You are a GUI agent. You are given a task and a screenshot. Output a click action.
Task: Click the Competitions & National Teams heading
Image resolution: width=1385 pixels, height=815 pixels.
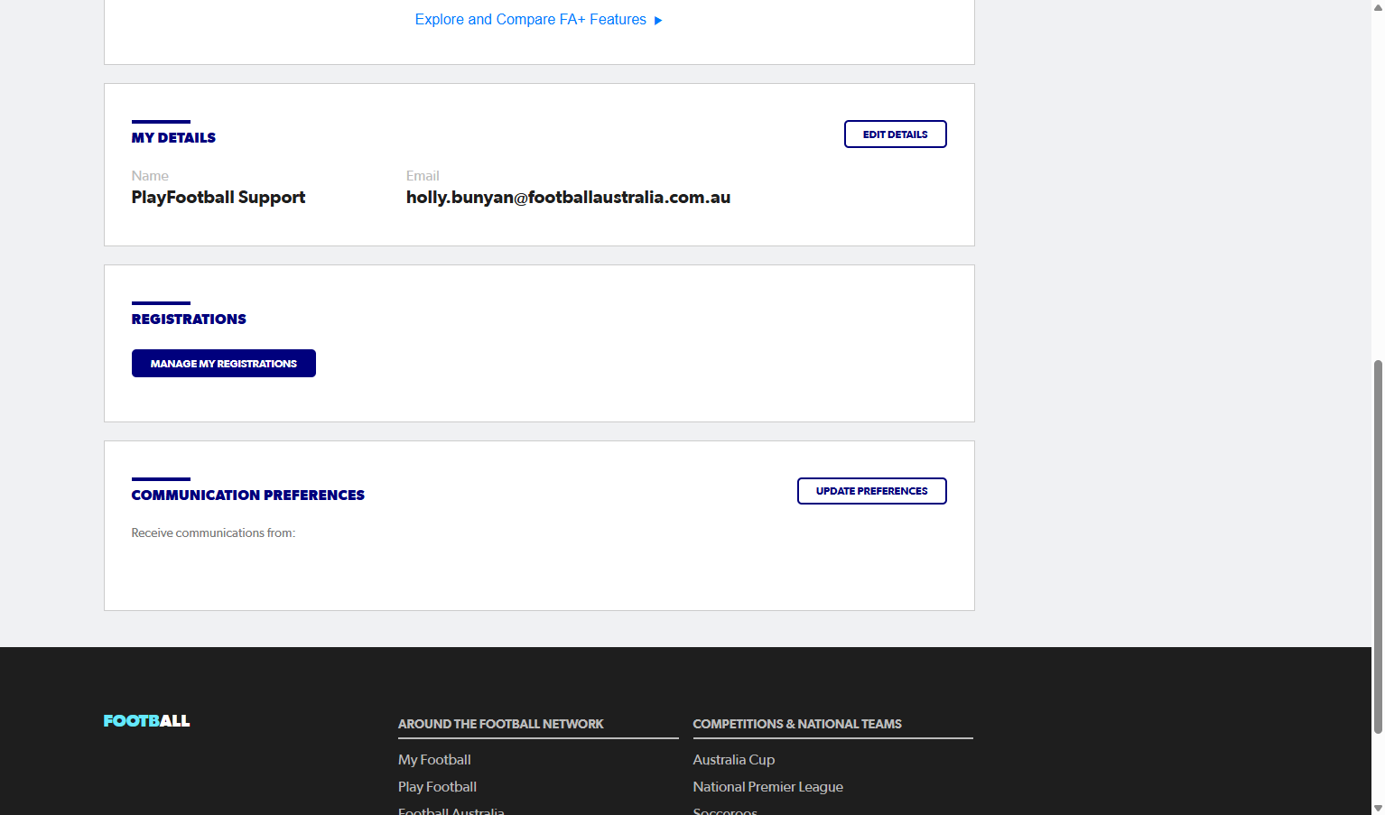796,724
